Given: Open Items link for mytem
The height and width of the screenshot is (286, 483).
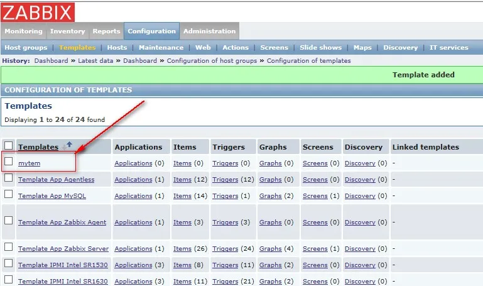Looking at the screenshot, I should (182, 163).
